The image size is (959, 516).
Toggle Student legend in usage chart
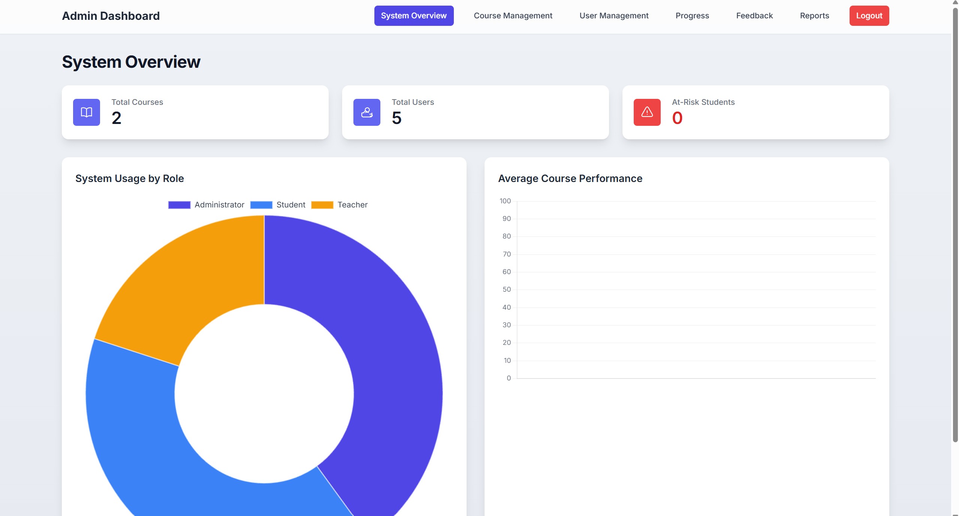tap(291, 205)
